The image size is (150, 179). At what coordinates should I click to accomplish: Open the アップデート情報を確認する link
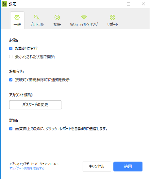point(27,168)
